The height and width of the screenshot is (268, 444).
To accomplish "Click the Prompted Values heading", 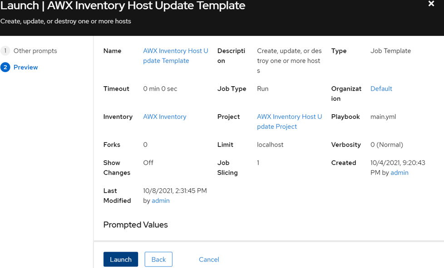I will (x=135, y=225).
